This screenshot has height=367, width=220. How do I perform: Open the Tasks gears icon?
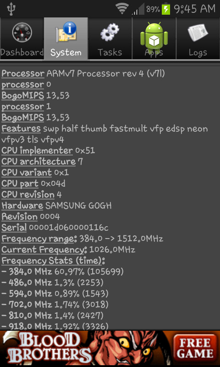click(110, 32)
